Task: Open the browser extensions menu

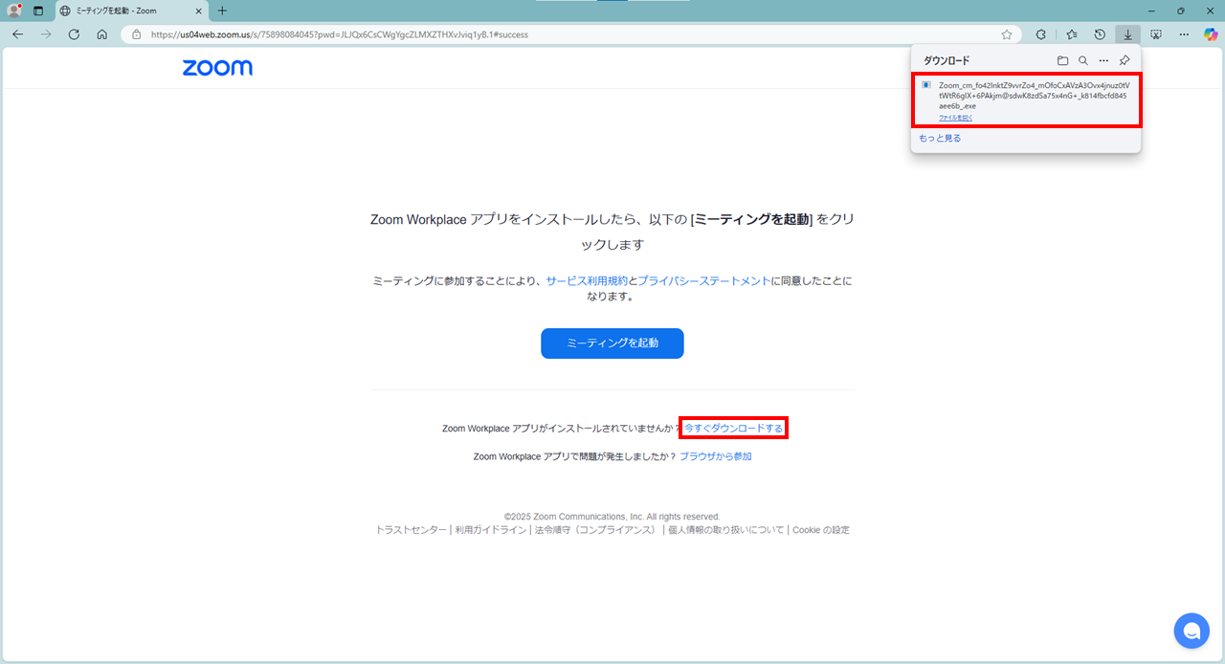Action: [1041, 34]
